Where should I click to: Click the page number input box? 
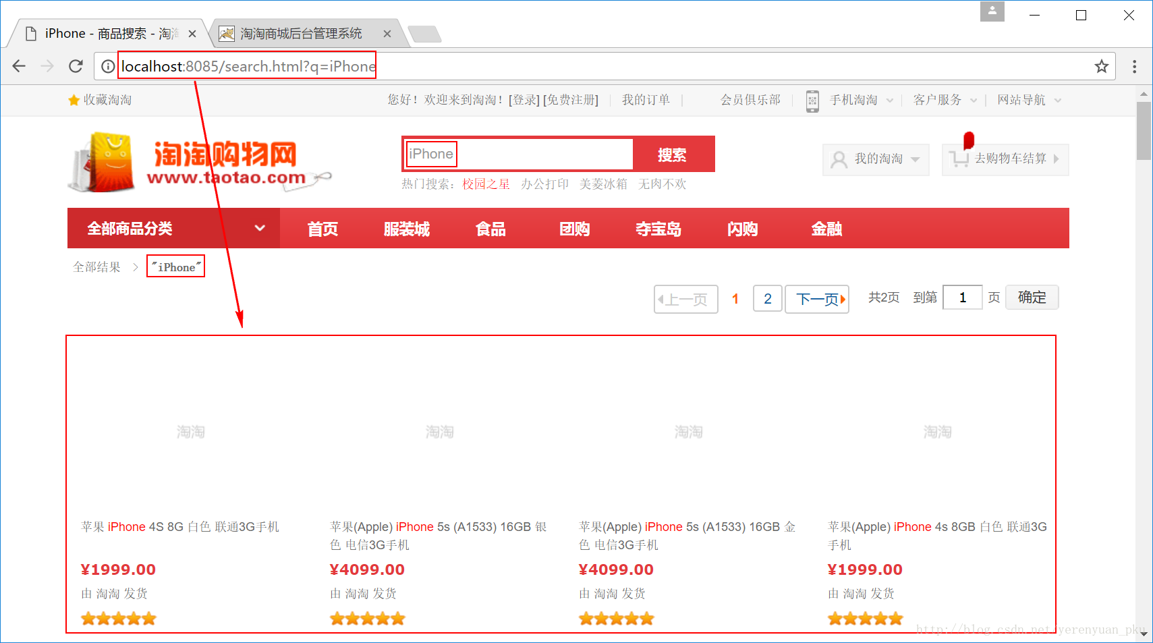(x=962, y=298)
